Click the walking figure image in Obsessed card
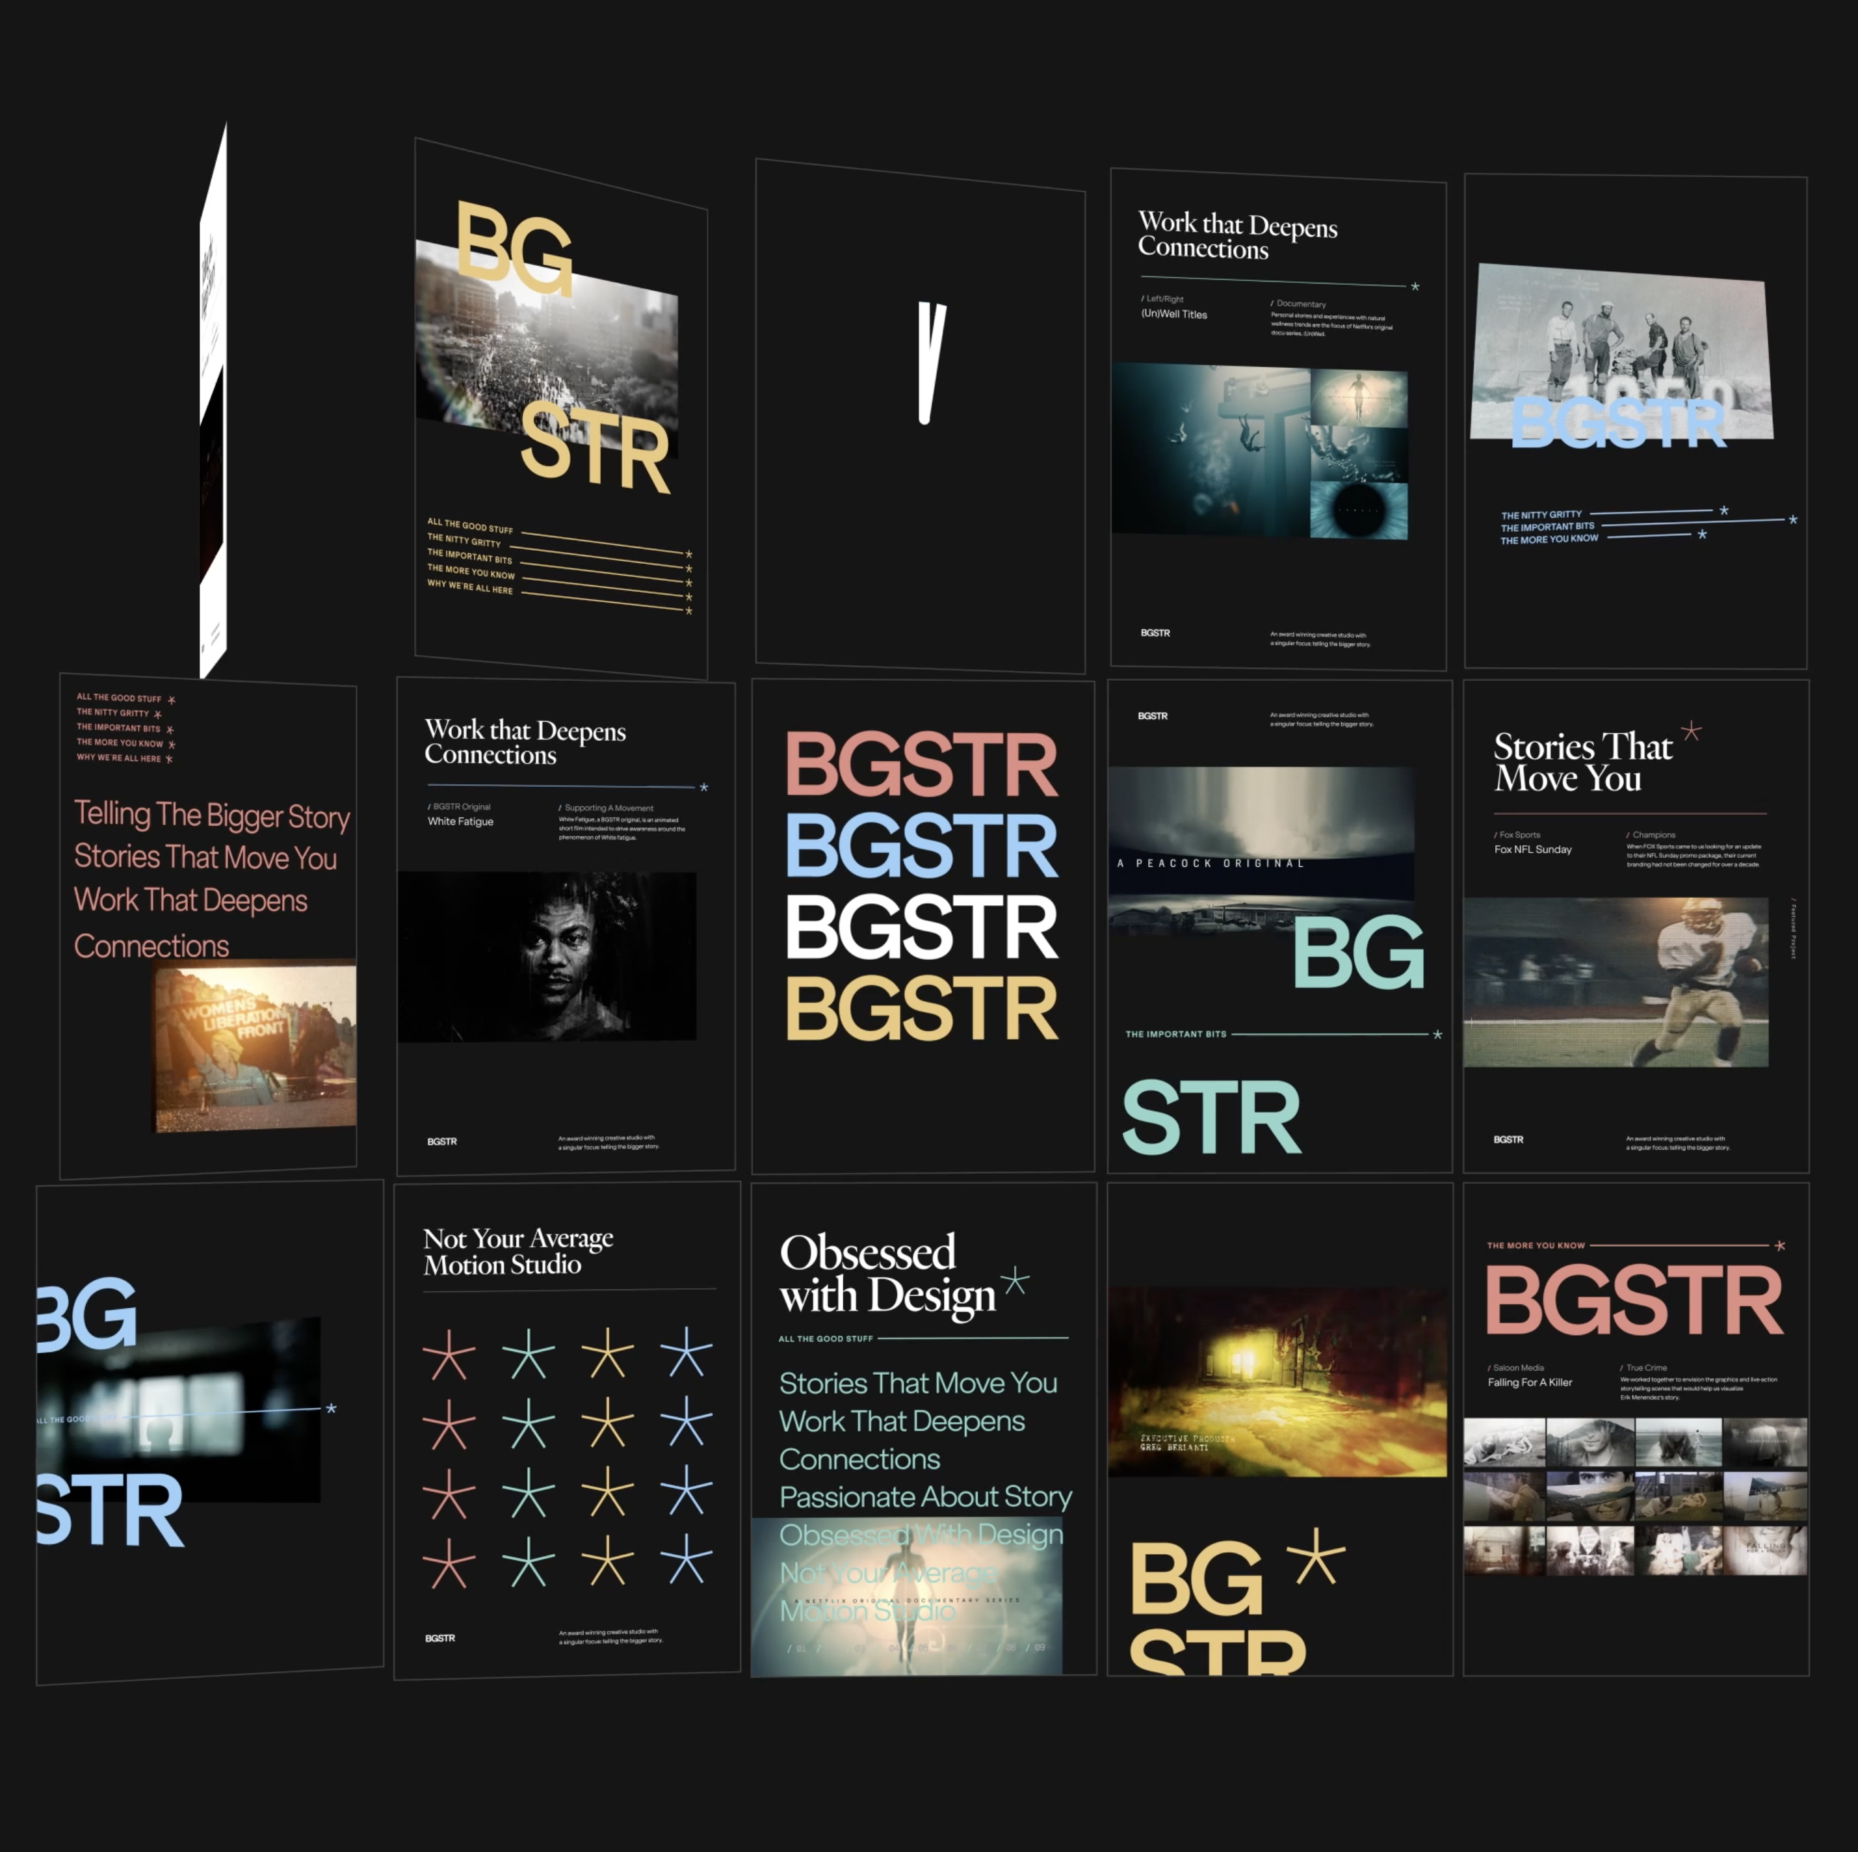 [906, 1597]
